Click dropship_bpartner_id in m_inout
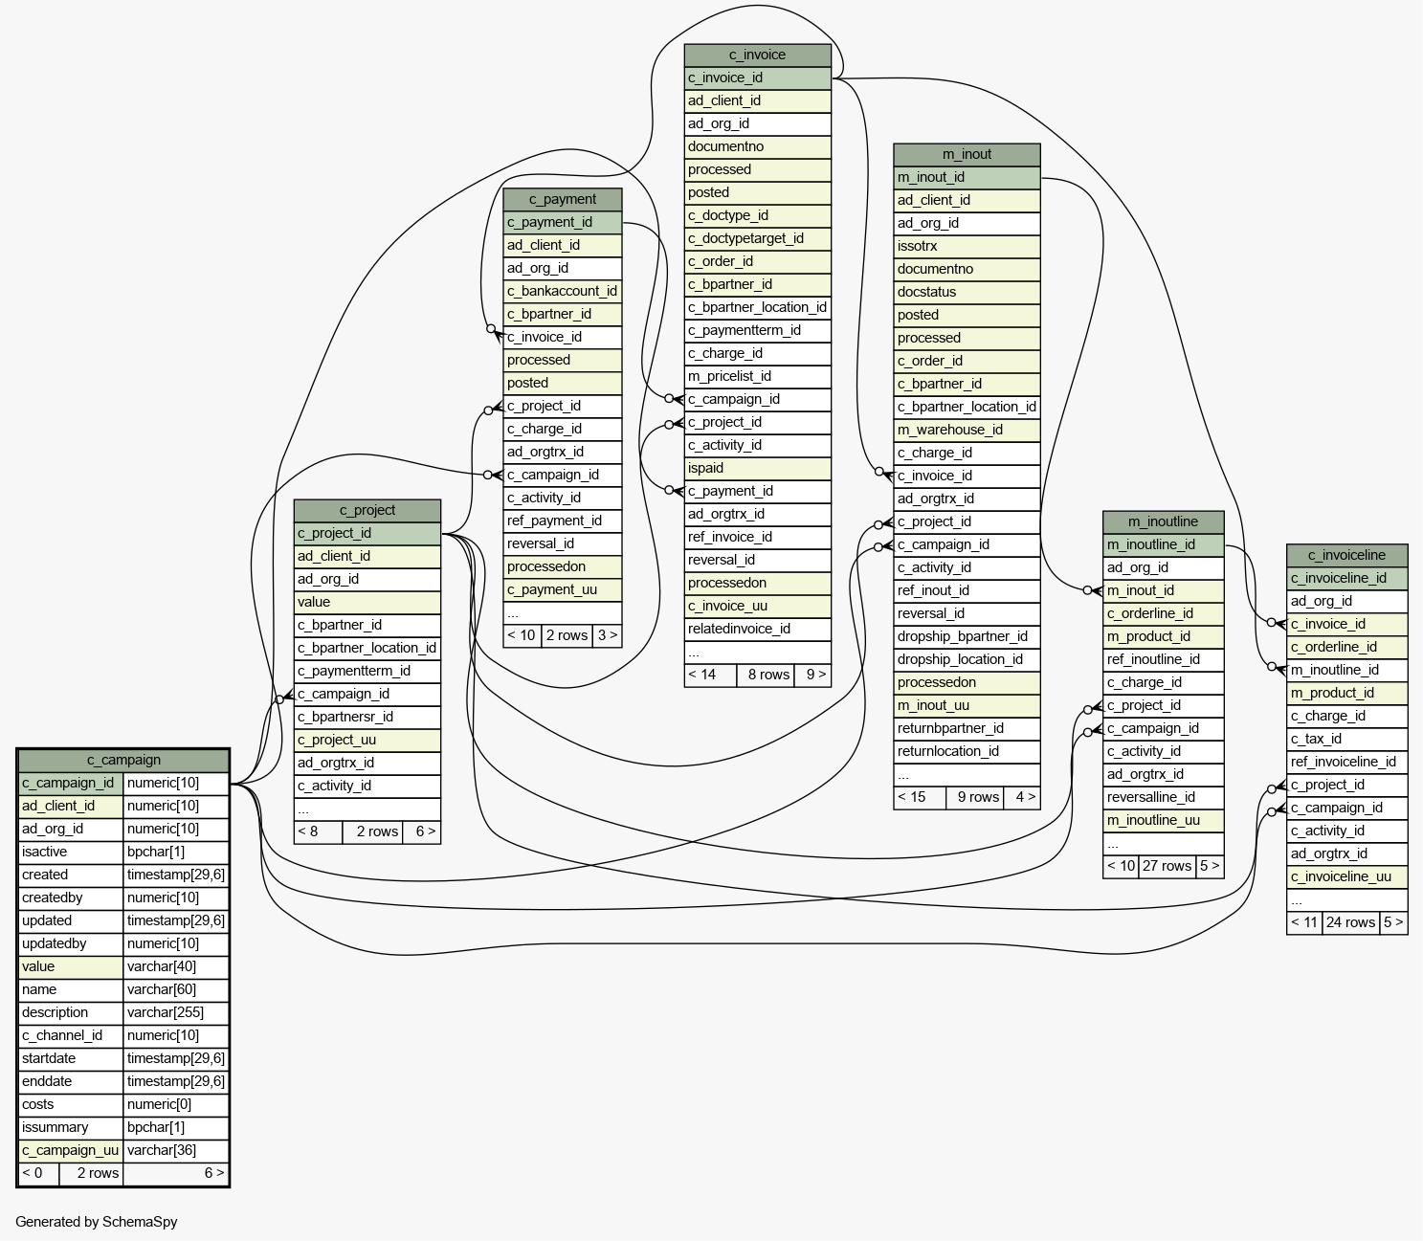 967,636
